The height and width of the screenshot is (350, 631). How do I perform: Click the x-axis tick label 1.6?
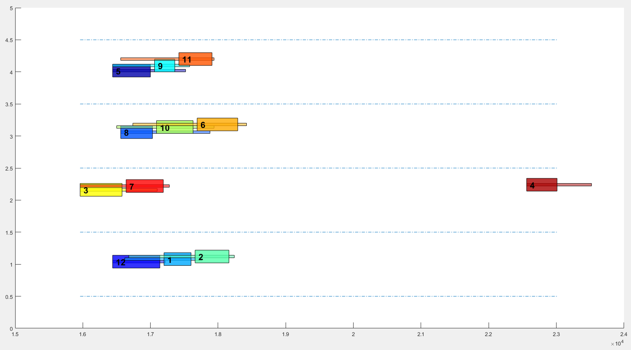click(x=83, y=334)
